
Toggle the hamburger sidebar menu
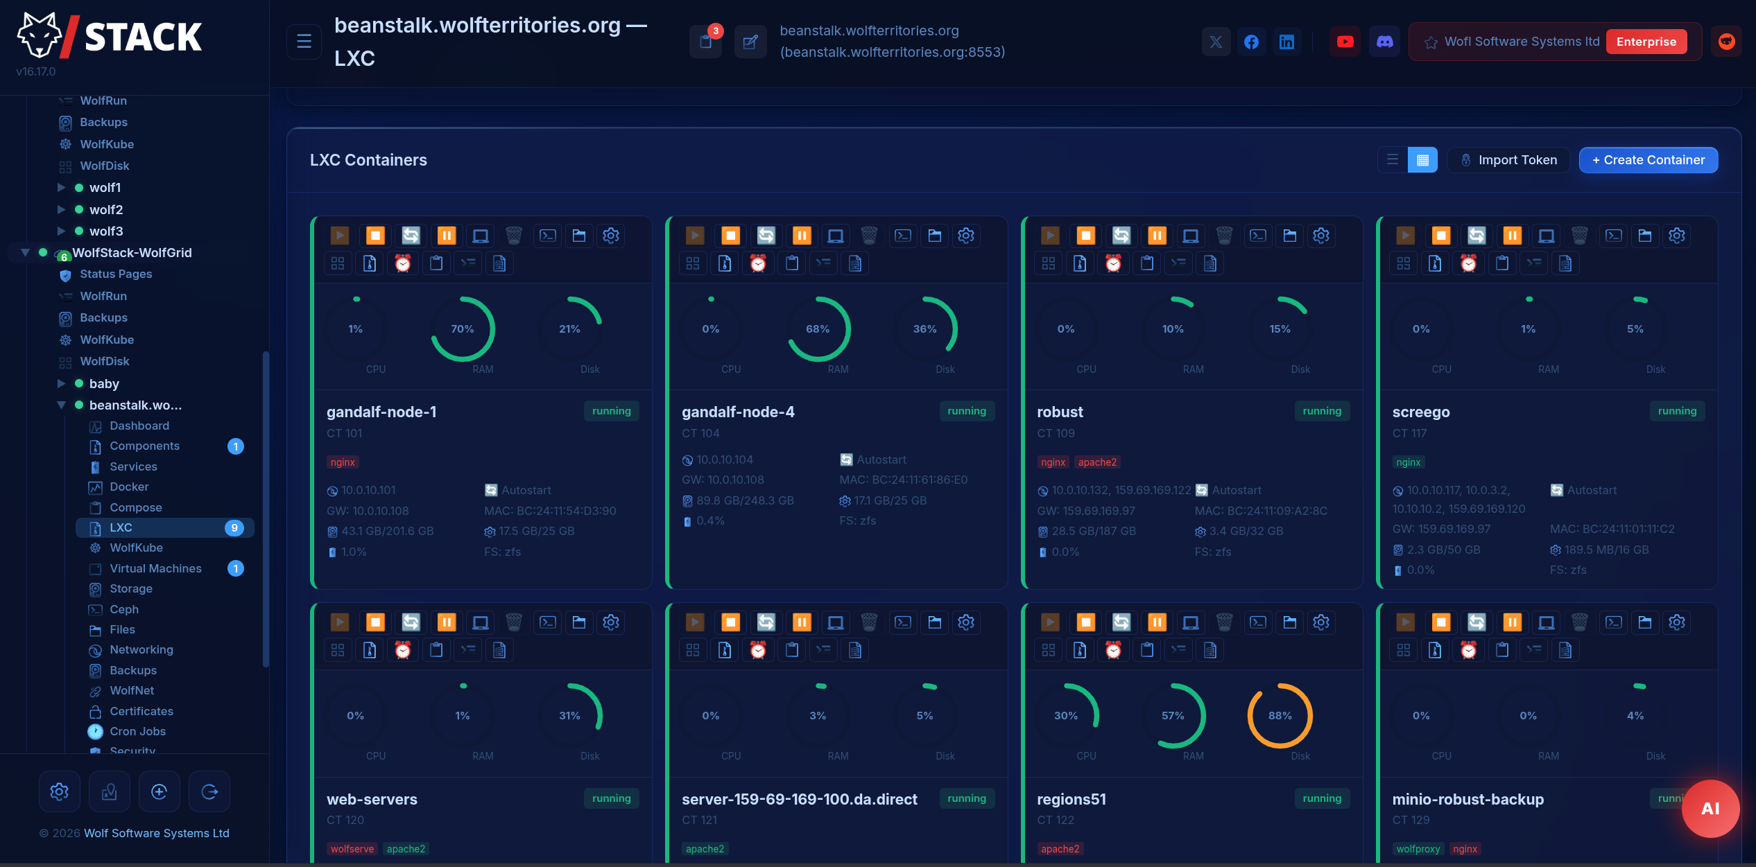click(304, 42)
